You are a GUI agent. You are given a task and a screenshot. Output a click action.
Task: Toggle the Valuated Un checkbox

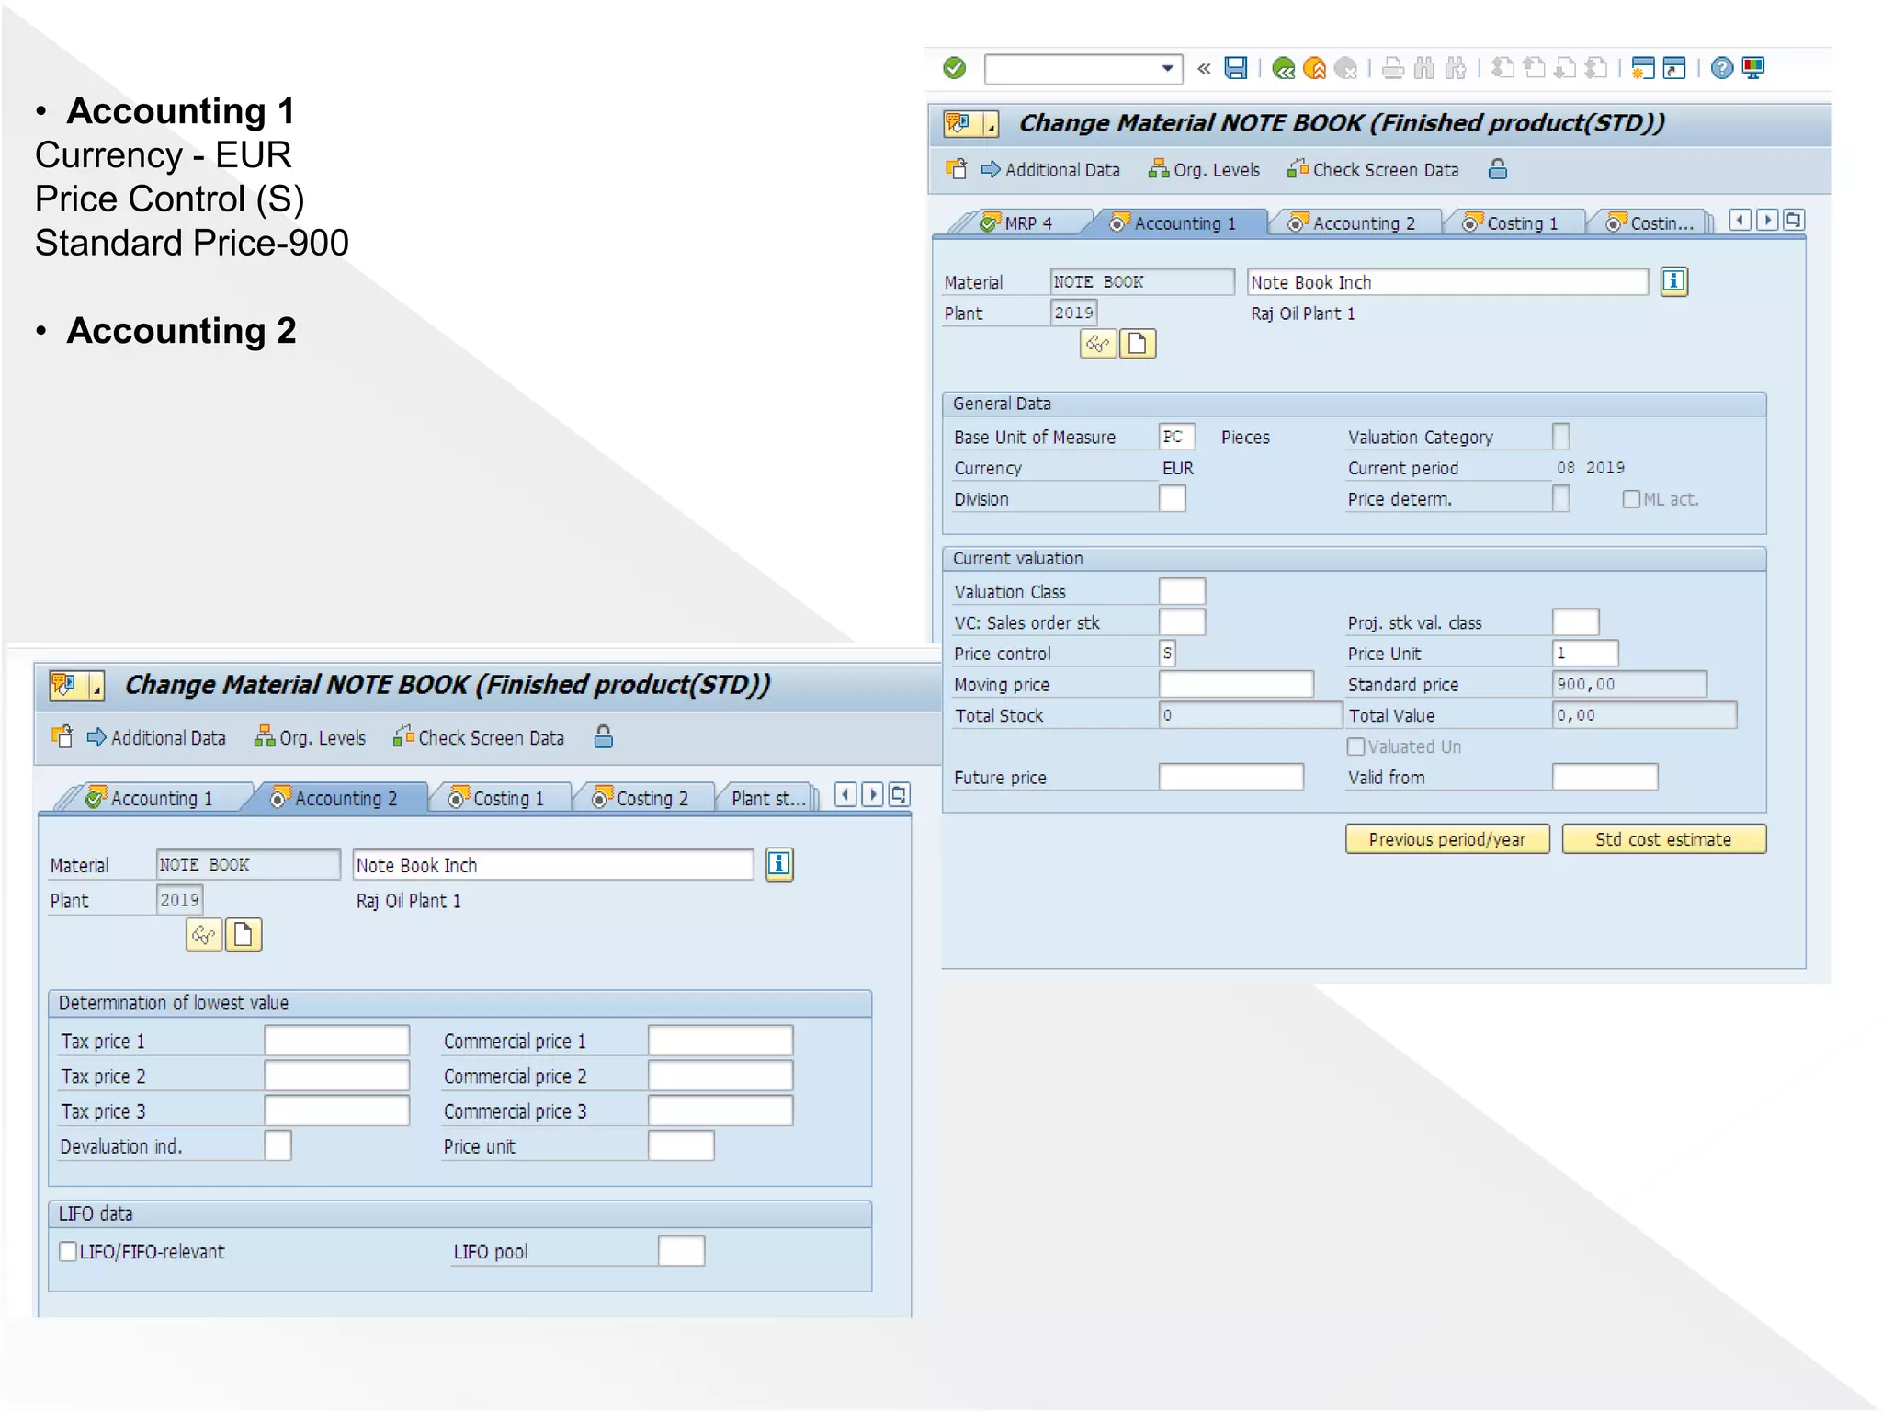click(1355, 746)
